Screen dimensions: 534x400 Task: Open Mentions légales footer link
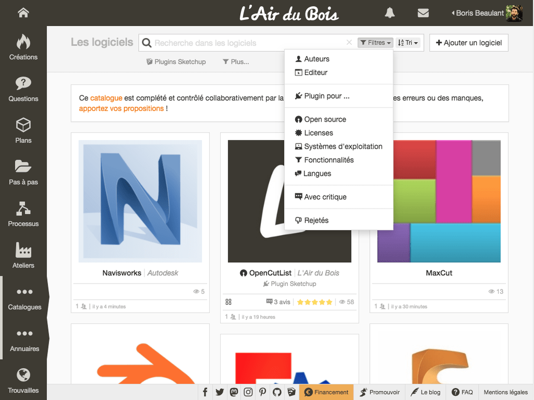pos(506,392)
